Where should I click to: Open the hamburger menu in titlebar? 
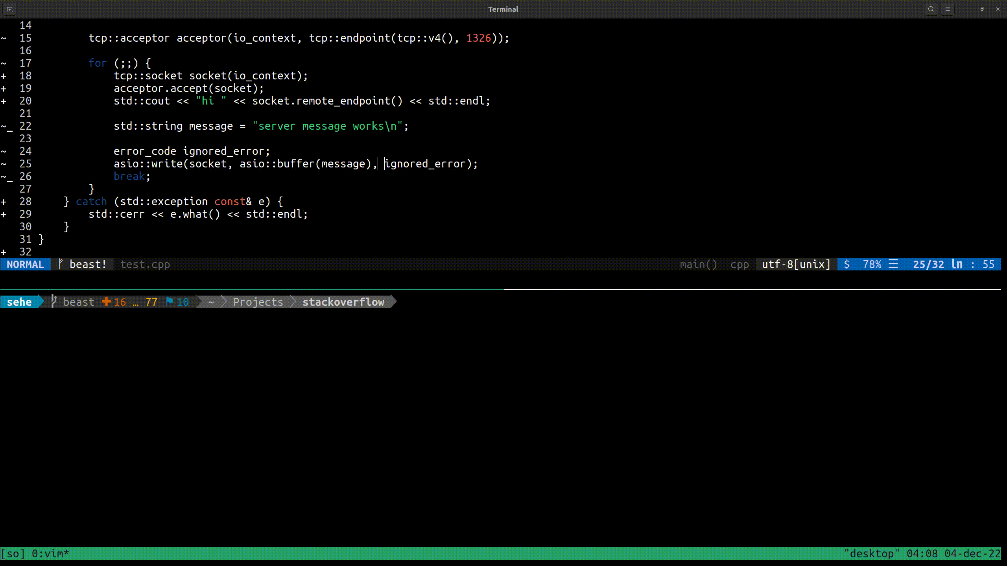(947, 9)
